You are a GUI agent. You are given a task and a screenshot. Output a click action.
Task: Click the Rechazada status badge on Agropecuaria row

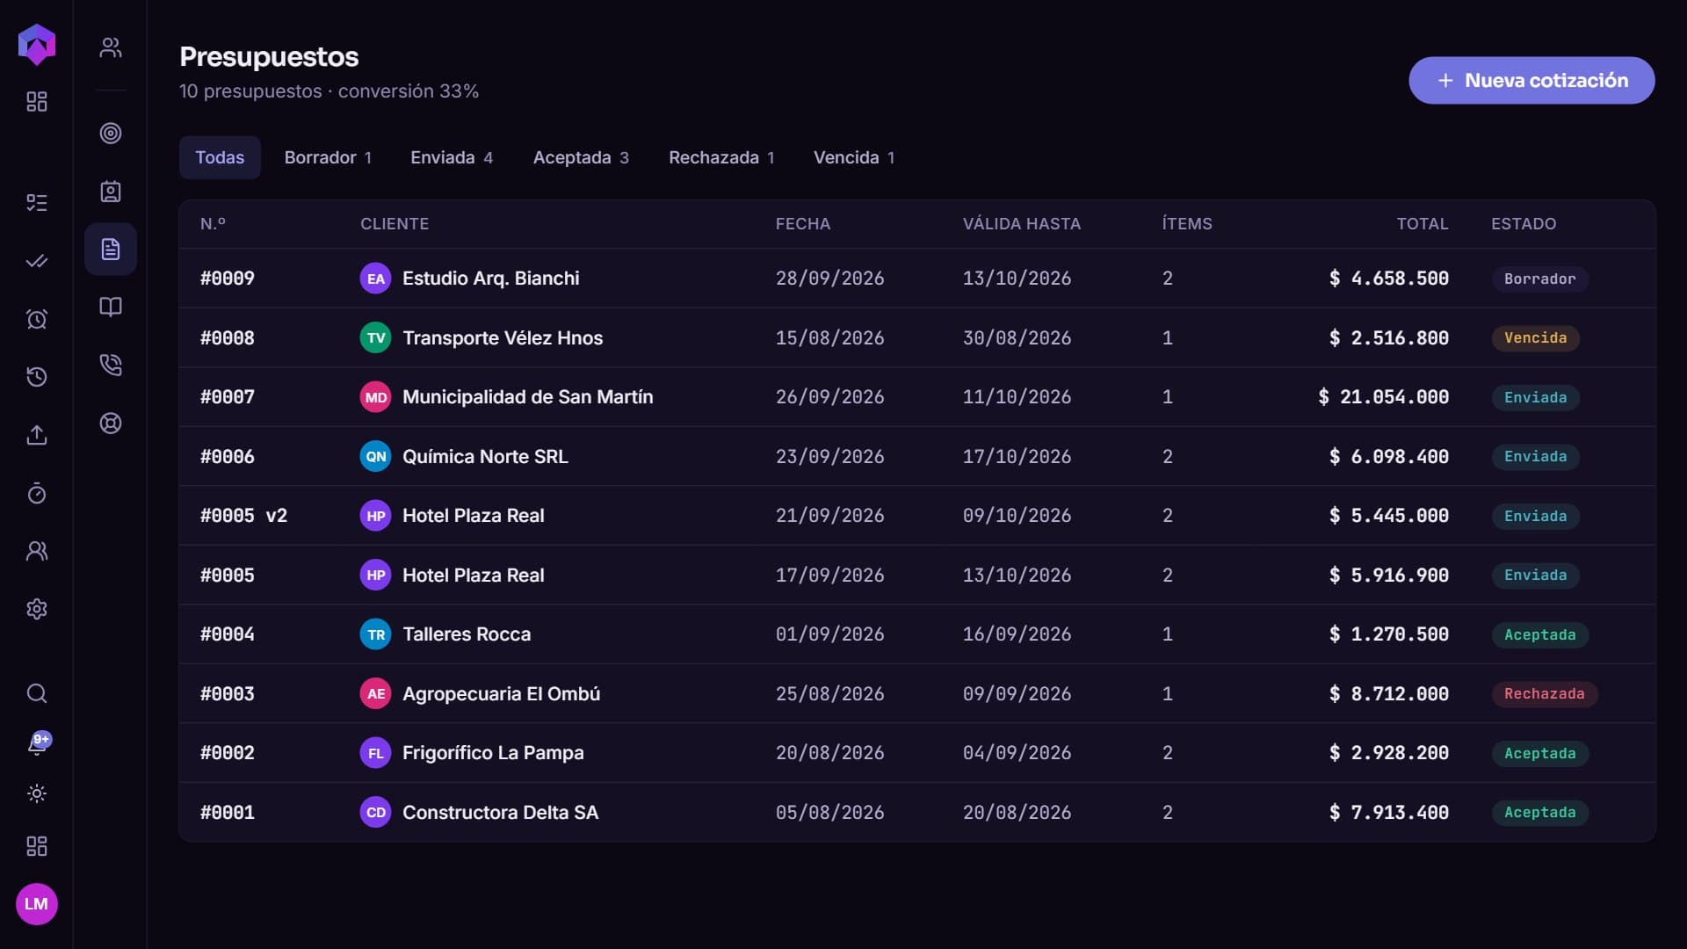(x=1544, y=694)
